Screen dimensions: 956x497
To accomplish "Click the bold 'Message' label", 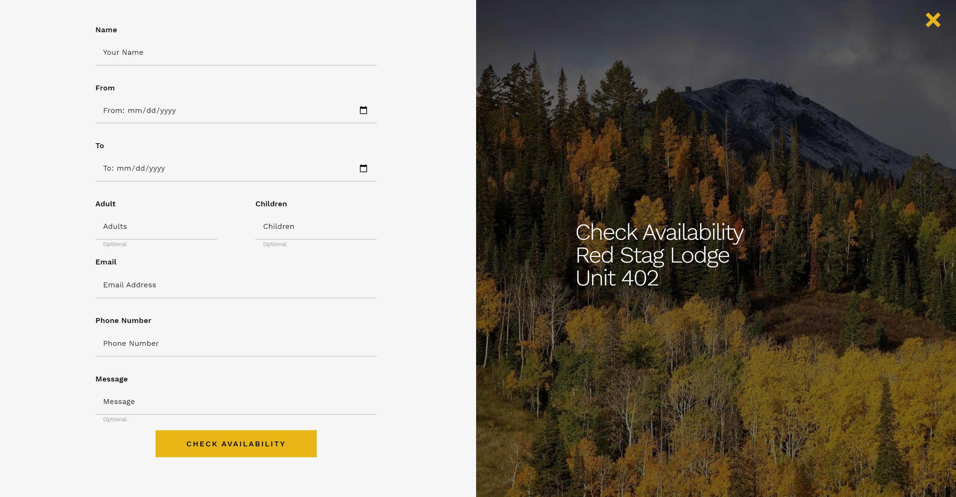I will (111, 379).
